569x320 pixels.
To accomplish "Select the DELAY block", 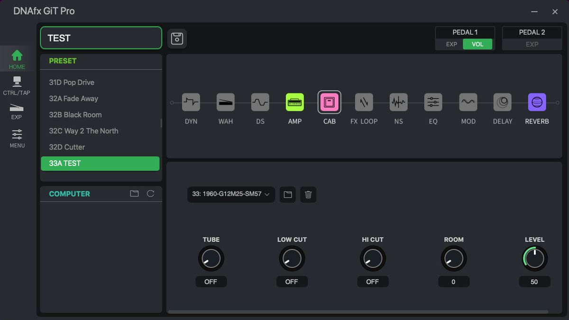I will (503, 102).
